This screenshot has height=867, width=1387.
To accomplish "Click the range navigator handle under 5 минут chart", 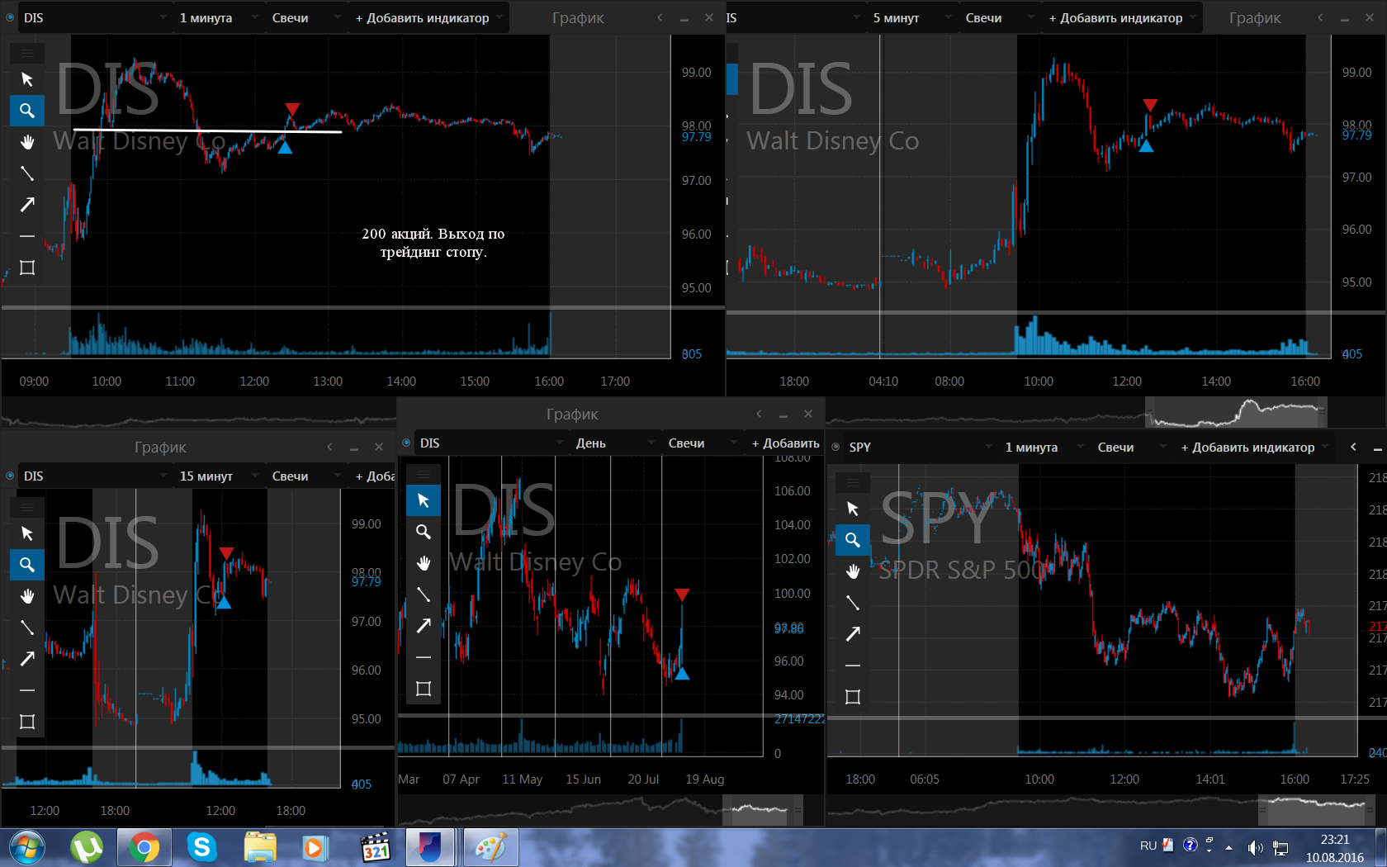I will 1236,411.
